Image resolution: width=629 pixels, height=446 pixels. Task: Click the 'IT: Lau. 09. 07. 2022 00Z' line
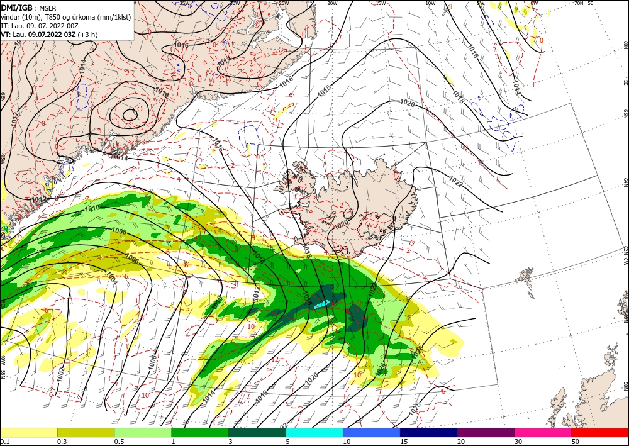click(38, 26)
